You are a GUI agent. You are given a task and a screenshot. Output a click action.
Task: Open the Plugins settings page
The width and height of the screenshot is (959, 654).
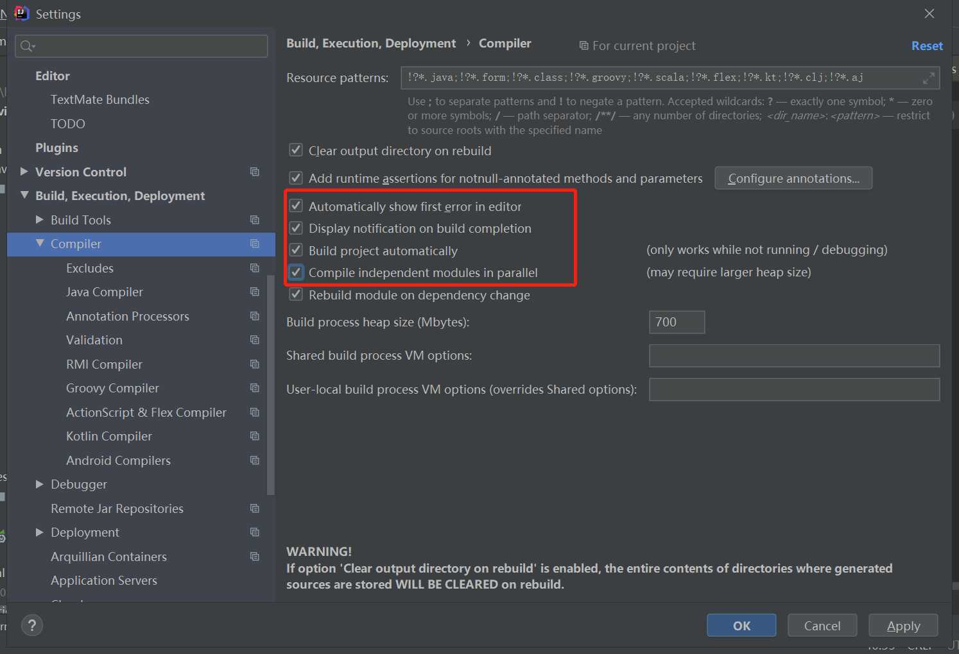pyautogui.click(x=56, y=147)
